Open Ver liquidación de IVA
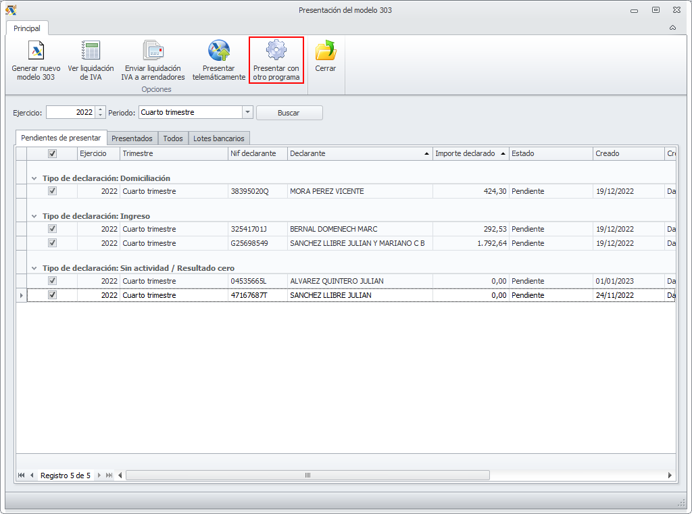Viewport: 692px width, 514px height. point(91,51)
